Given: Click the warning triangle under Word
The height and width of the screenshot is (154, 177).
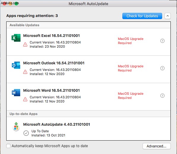Looking at the screenshot, I should point(25,99).
